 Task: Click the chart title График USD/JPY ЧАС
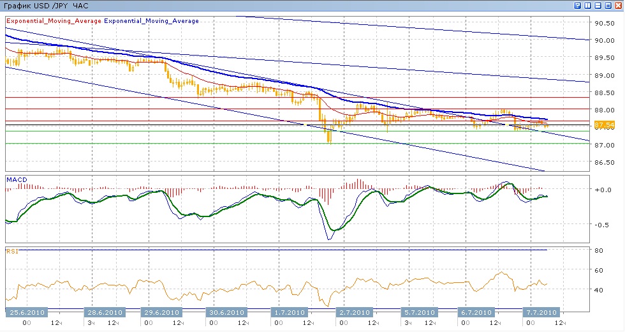coord(45,6)
